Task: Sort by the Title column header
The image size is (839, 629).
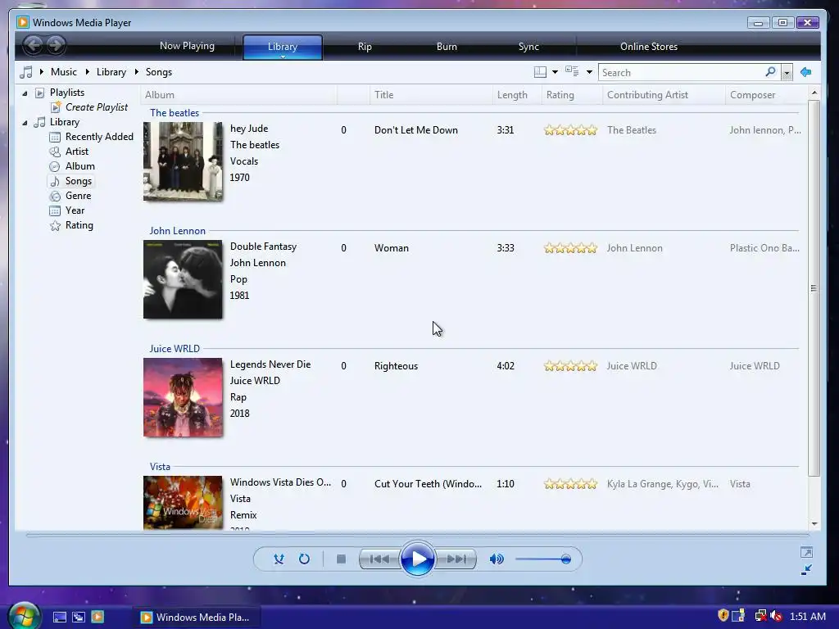Action: (x=431, y=95)
